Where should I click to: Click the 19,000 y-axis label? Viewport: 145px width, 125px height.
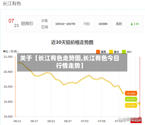click(x=8, y=117)
